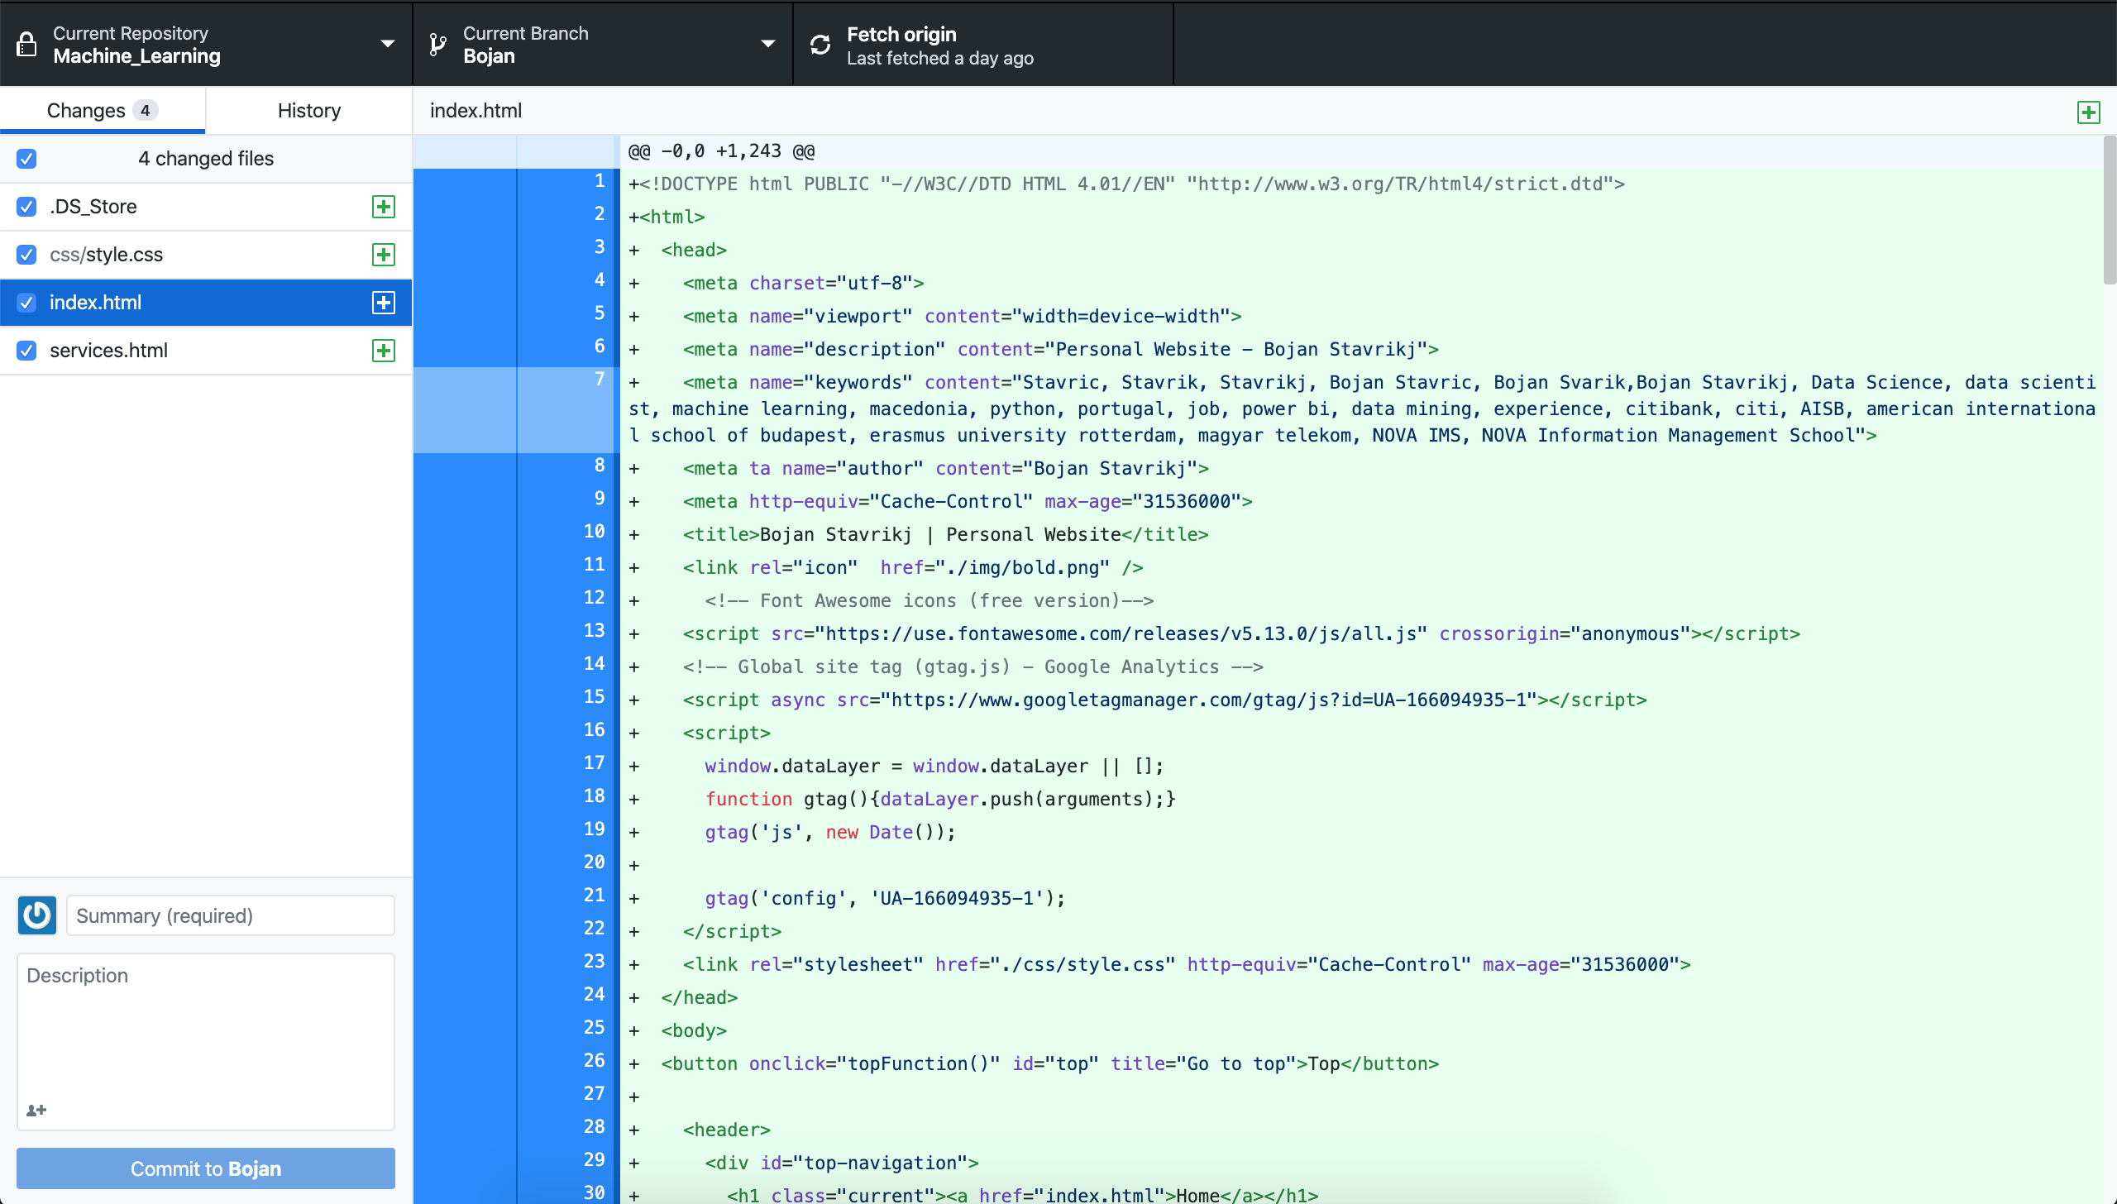Image resolution: width=2117 pixels, height=1204 pixels.
Task: Select the css/style.css file row
Action: click(206, 255)
